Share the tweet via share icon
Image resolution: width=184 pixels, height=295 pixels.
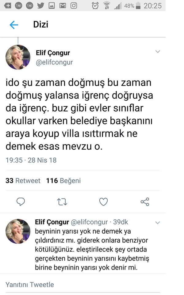[145, 202]
